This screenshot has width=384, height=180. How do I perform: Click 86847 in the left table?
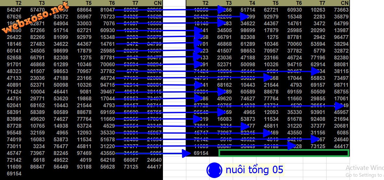[x=37, y=167]
